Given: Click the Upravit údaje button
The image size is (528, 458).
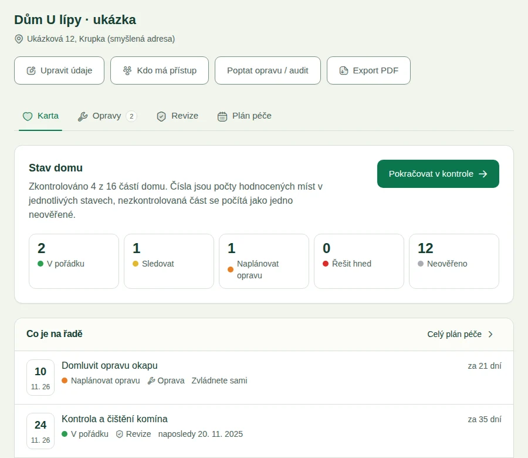Looking at the screenshot, I should pos(59,70).
